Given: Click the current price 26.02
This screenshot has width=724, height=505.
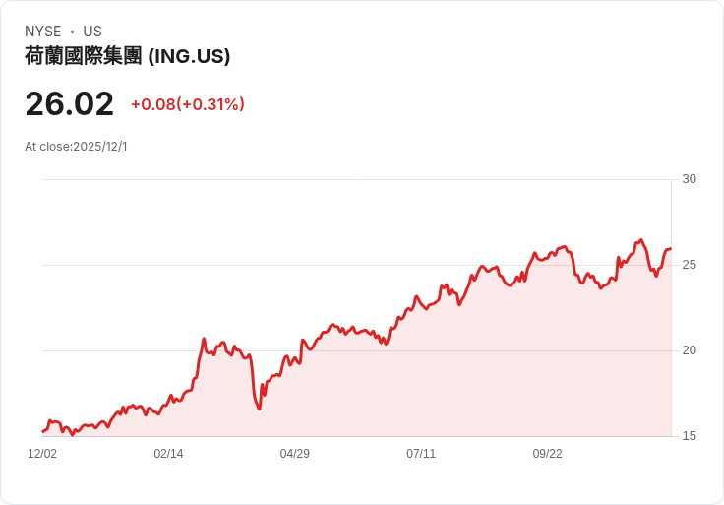Looking at the screenshot, I should [69, 103].
